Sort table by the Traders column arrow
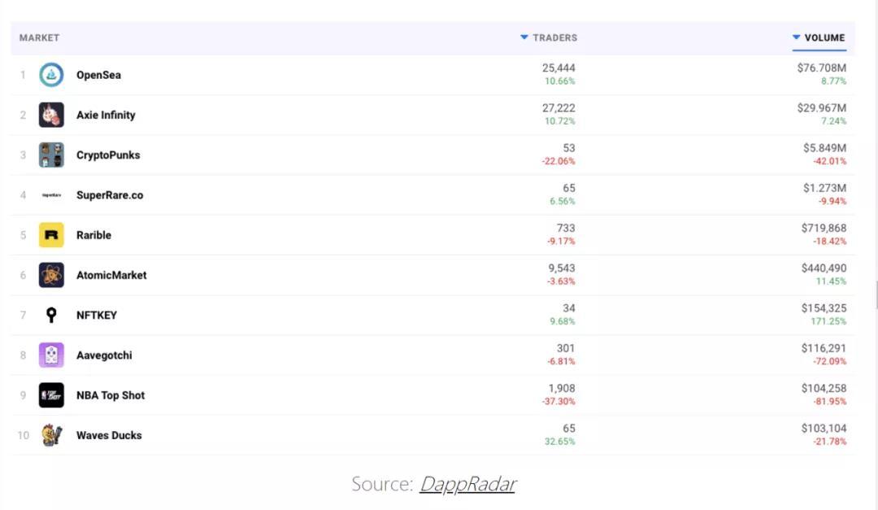 coord(524,37)
